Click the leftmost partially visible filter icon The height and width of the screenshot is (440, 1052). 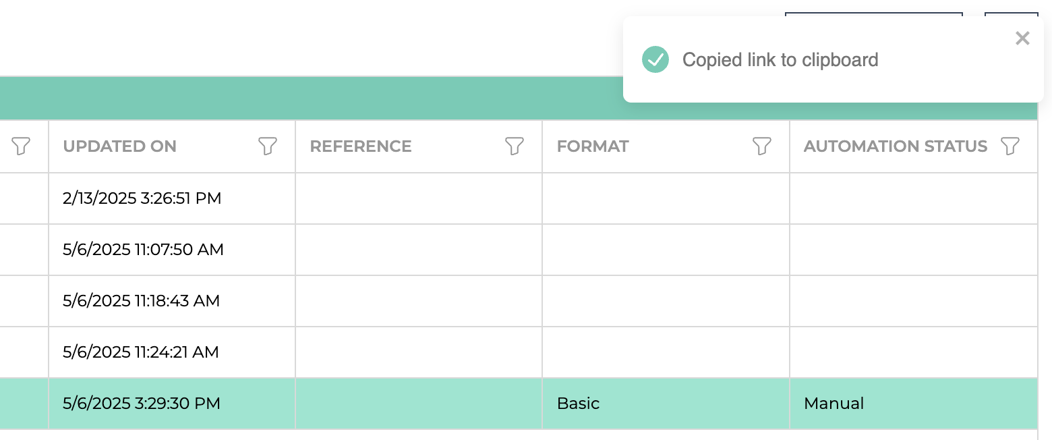click(21, 146)
